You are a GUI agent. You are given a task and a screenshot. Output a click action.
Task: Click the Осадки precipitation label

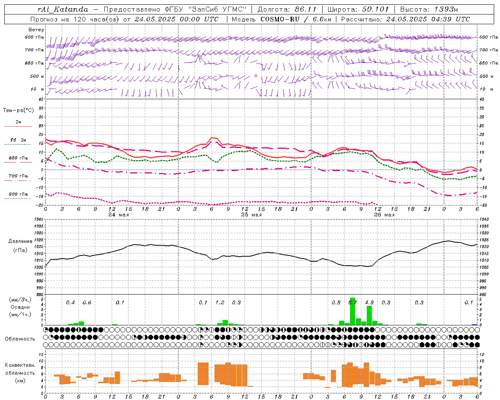tap(20, 307)
